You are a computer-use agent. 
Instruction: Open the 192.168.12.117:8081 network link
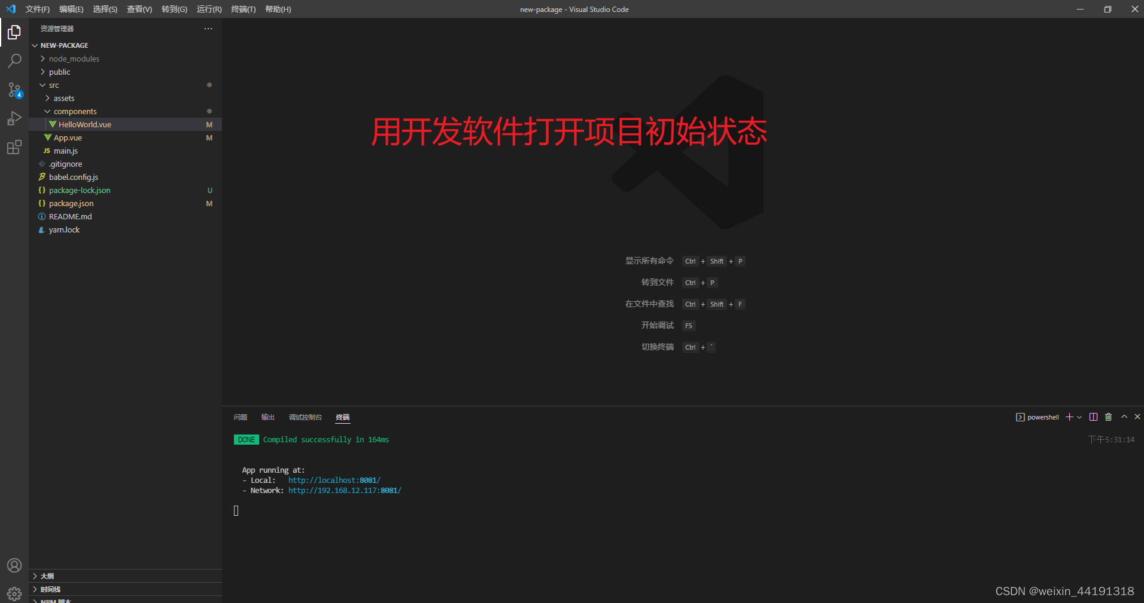click(345, 491)
